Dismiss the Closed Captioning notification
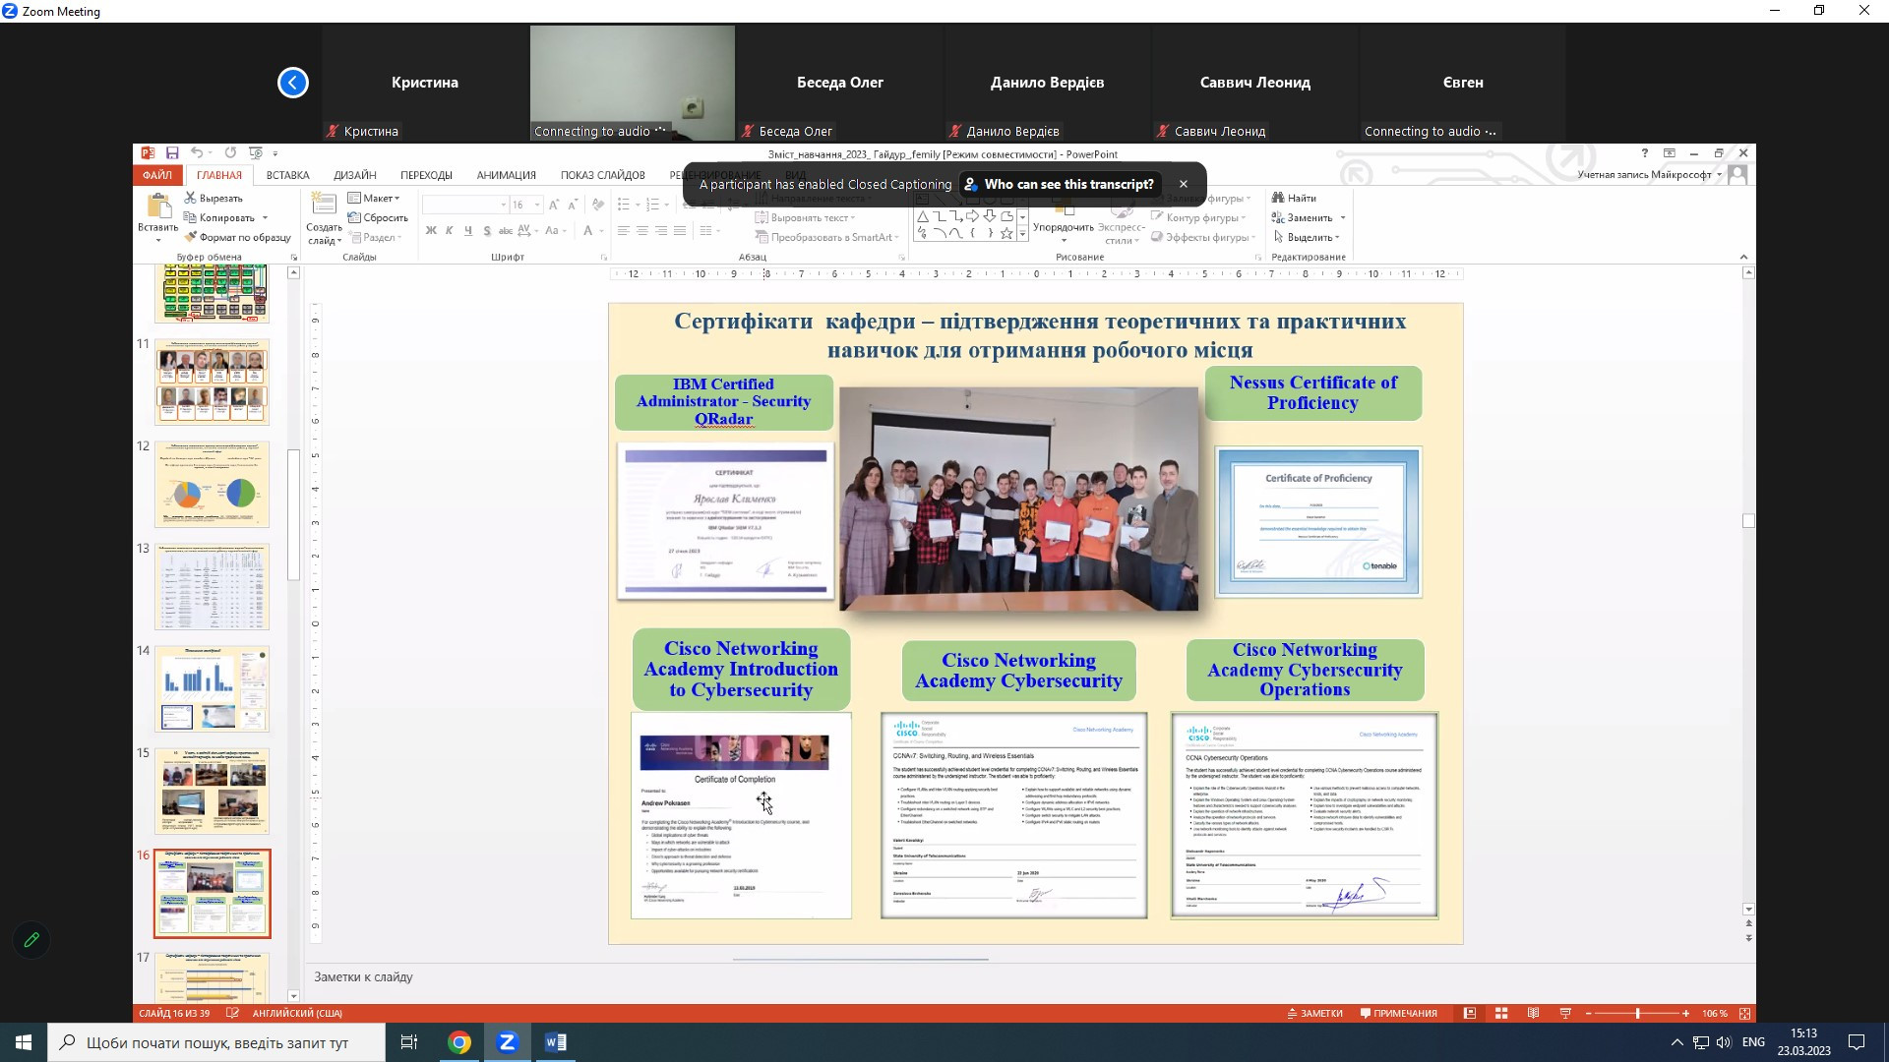 1184,184
